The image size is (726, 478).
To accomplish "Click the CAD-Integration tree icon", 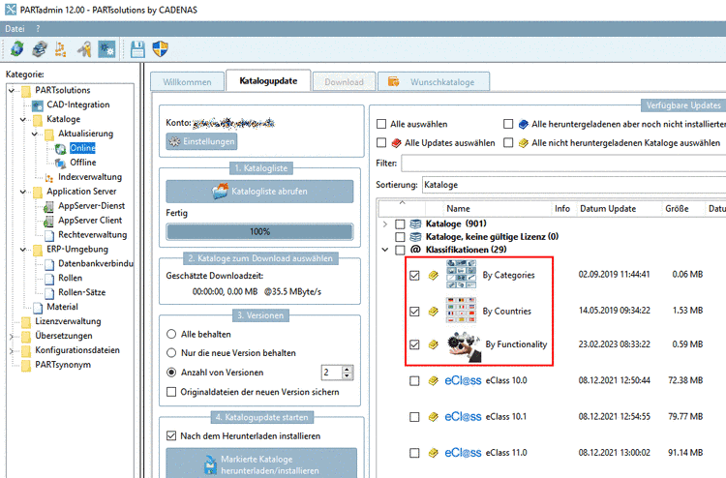I will tap(38, 105).
